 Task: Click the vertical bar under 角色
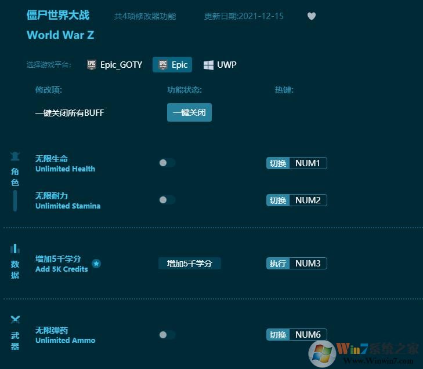(x=15, y=201)
